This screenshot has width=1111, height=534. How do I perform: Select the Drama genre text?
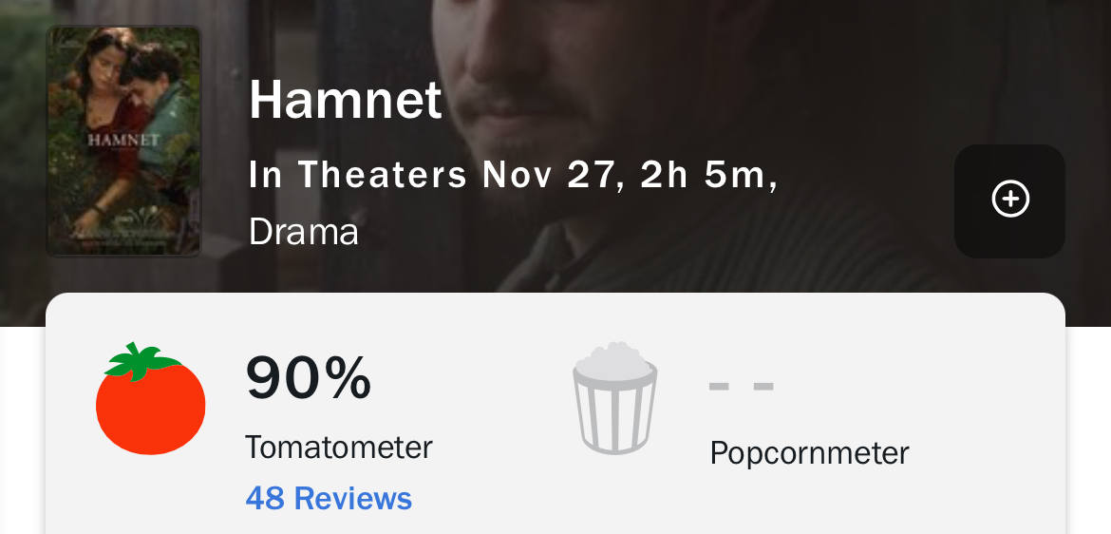[304, 232]
